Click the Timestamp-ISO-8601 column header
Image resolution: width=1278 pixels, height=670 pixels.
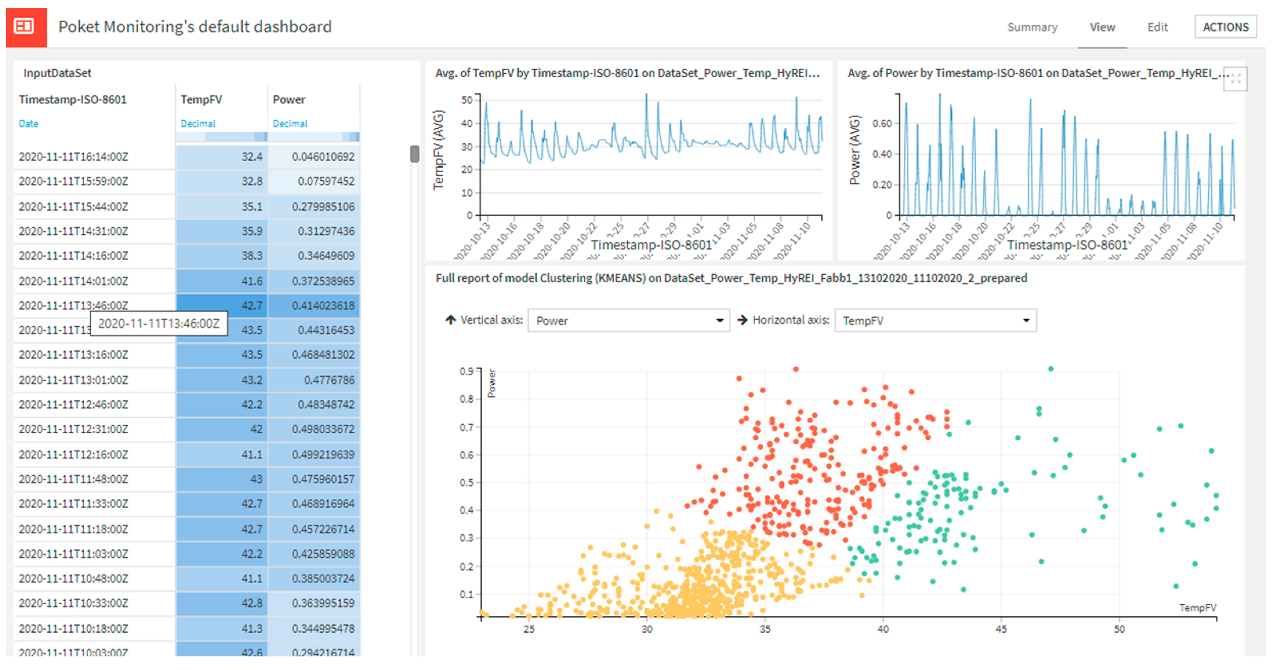[x=73, y=100]
